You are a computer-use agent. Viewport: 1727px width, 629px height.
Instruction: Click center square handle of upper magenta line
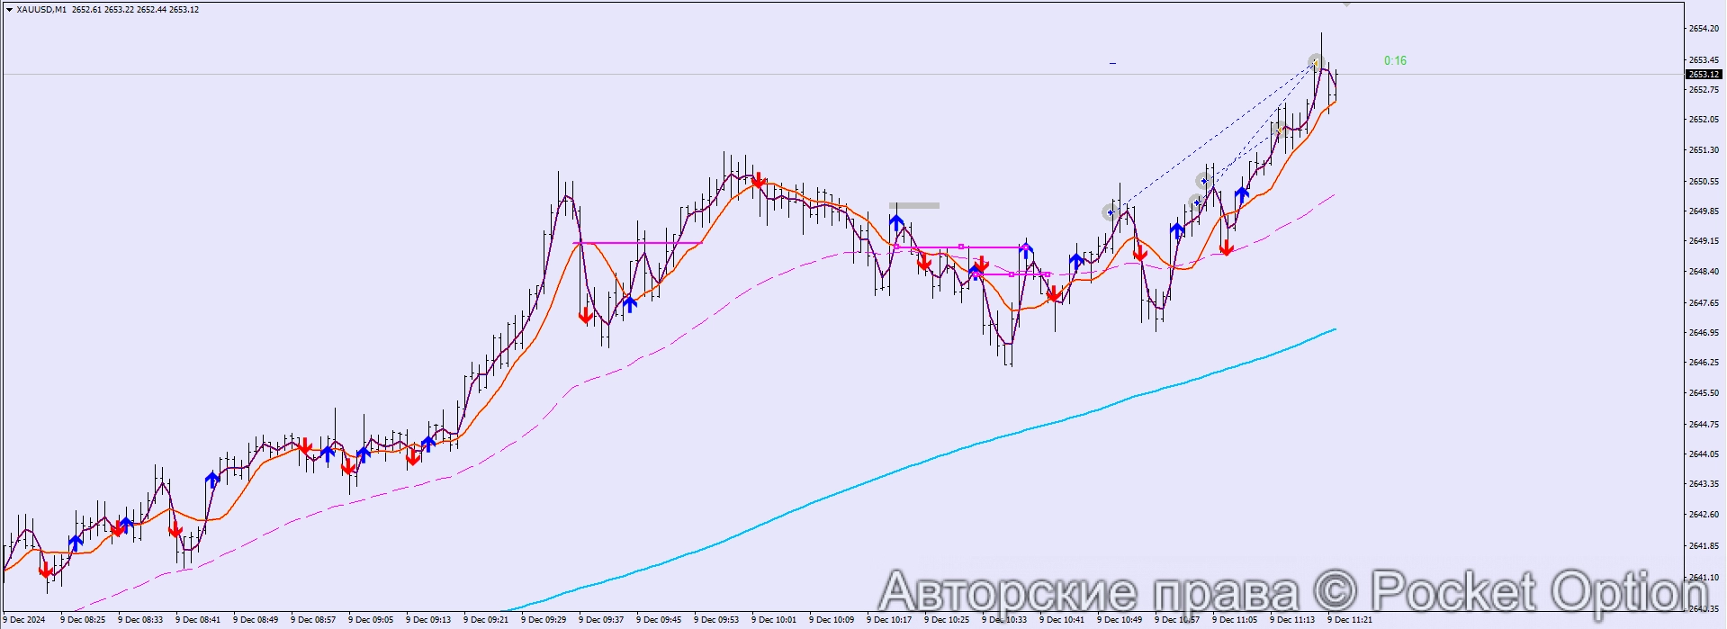[x=961, y=247]
